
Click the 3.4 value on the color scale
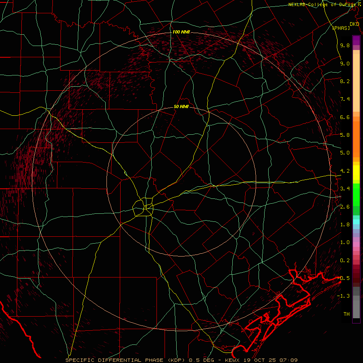tap(345, 189)
